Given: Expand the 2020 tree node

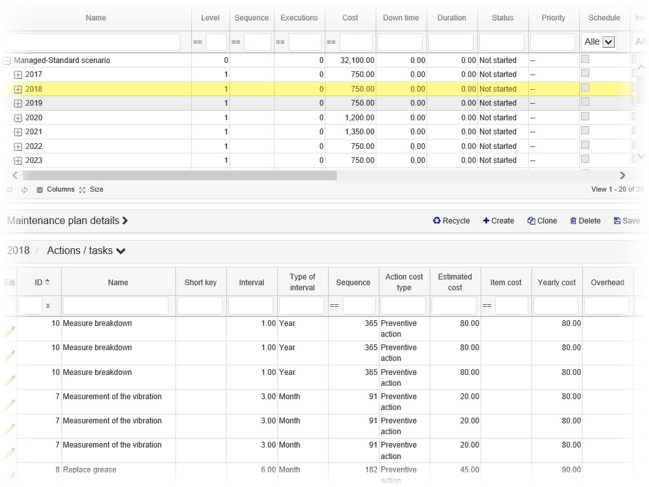Looking at the screenshot, I should pyautogui.click(x=18, y=118).
